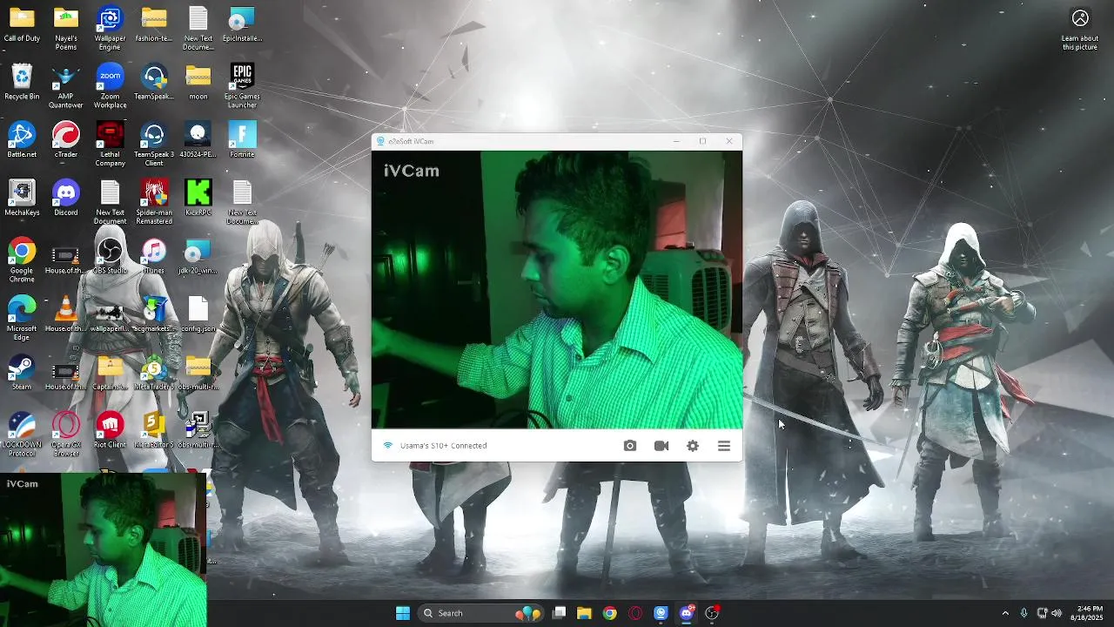
Task: Open Discord from the taskbar
Action: pos(687,613)
